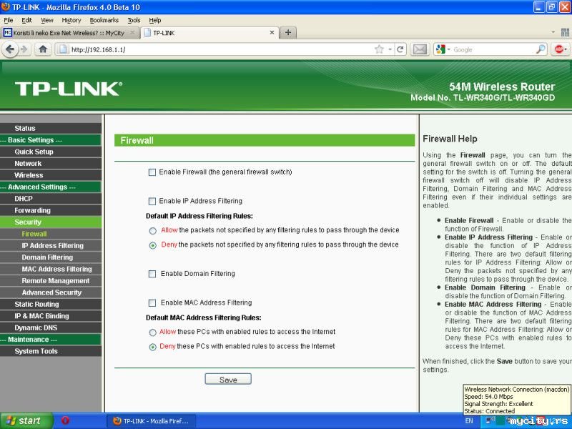Close the TP-LINK tab
Screen dimensions: 572x429
point(272,32)
